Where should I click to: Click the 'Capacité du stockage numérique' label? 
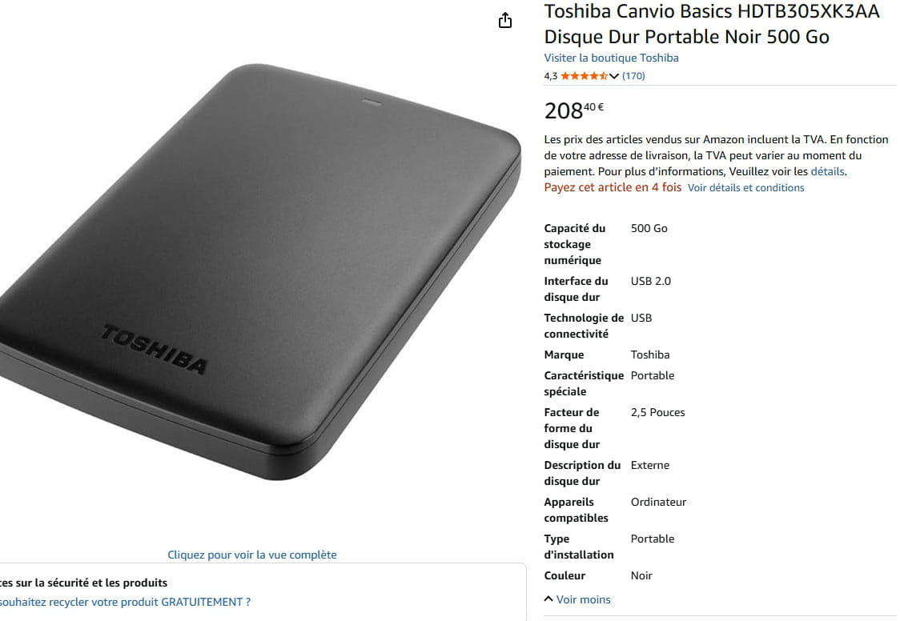click(575, 244)
